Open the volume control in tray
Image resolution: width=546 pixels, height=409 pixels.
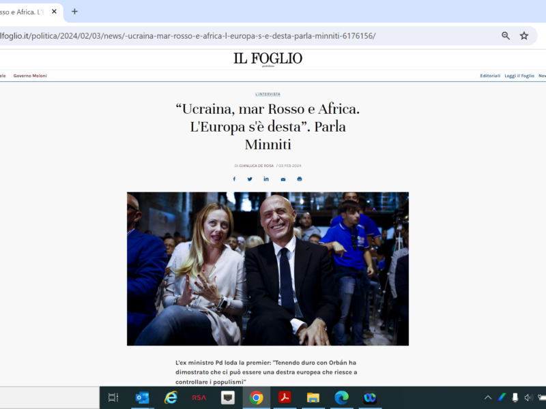[x=528, y=397]
